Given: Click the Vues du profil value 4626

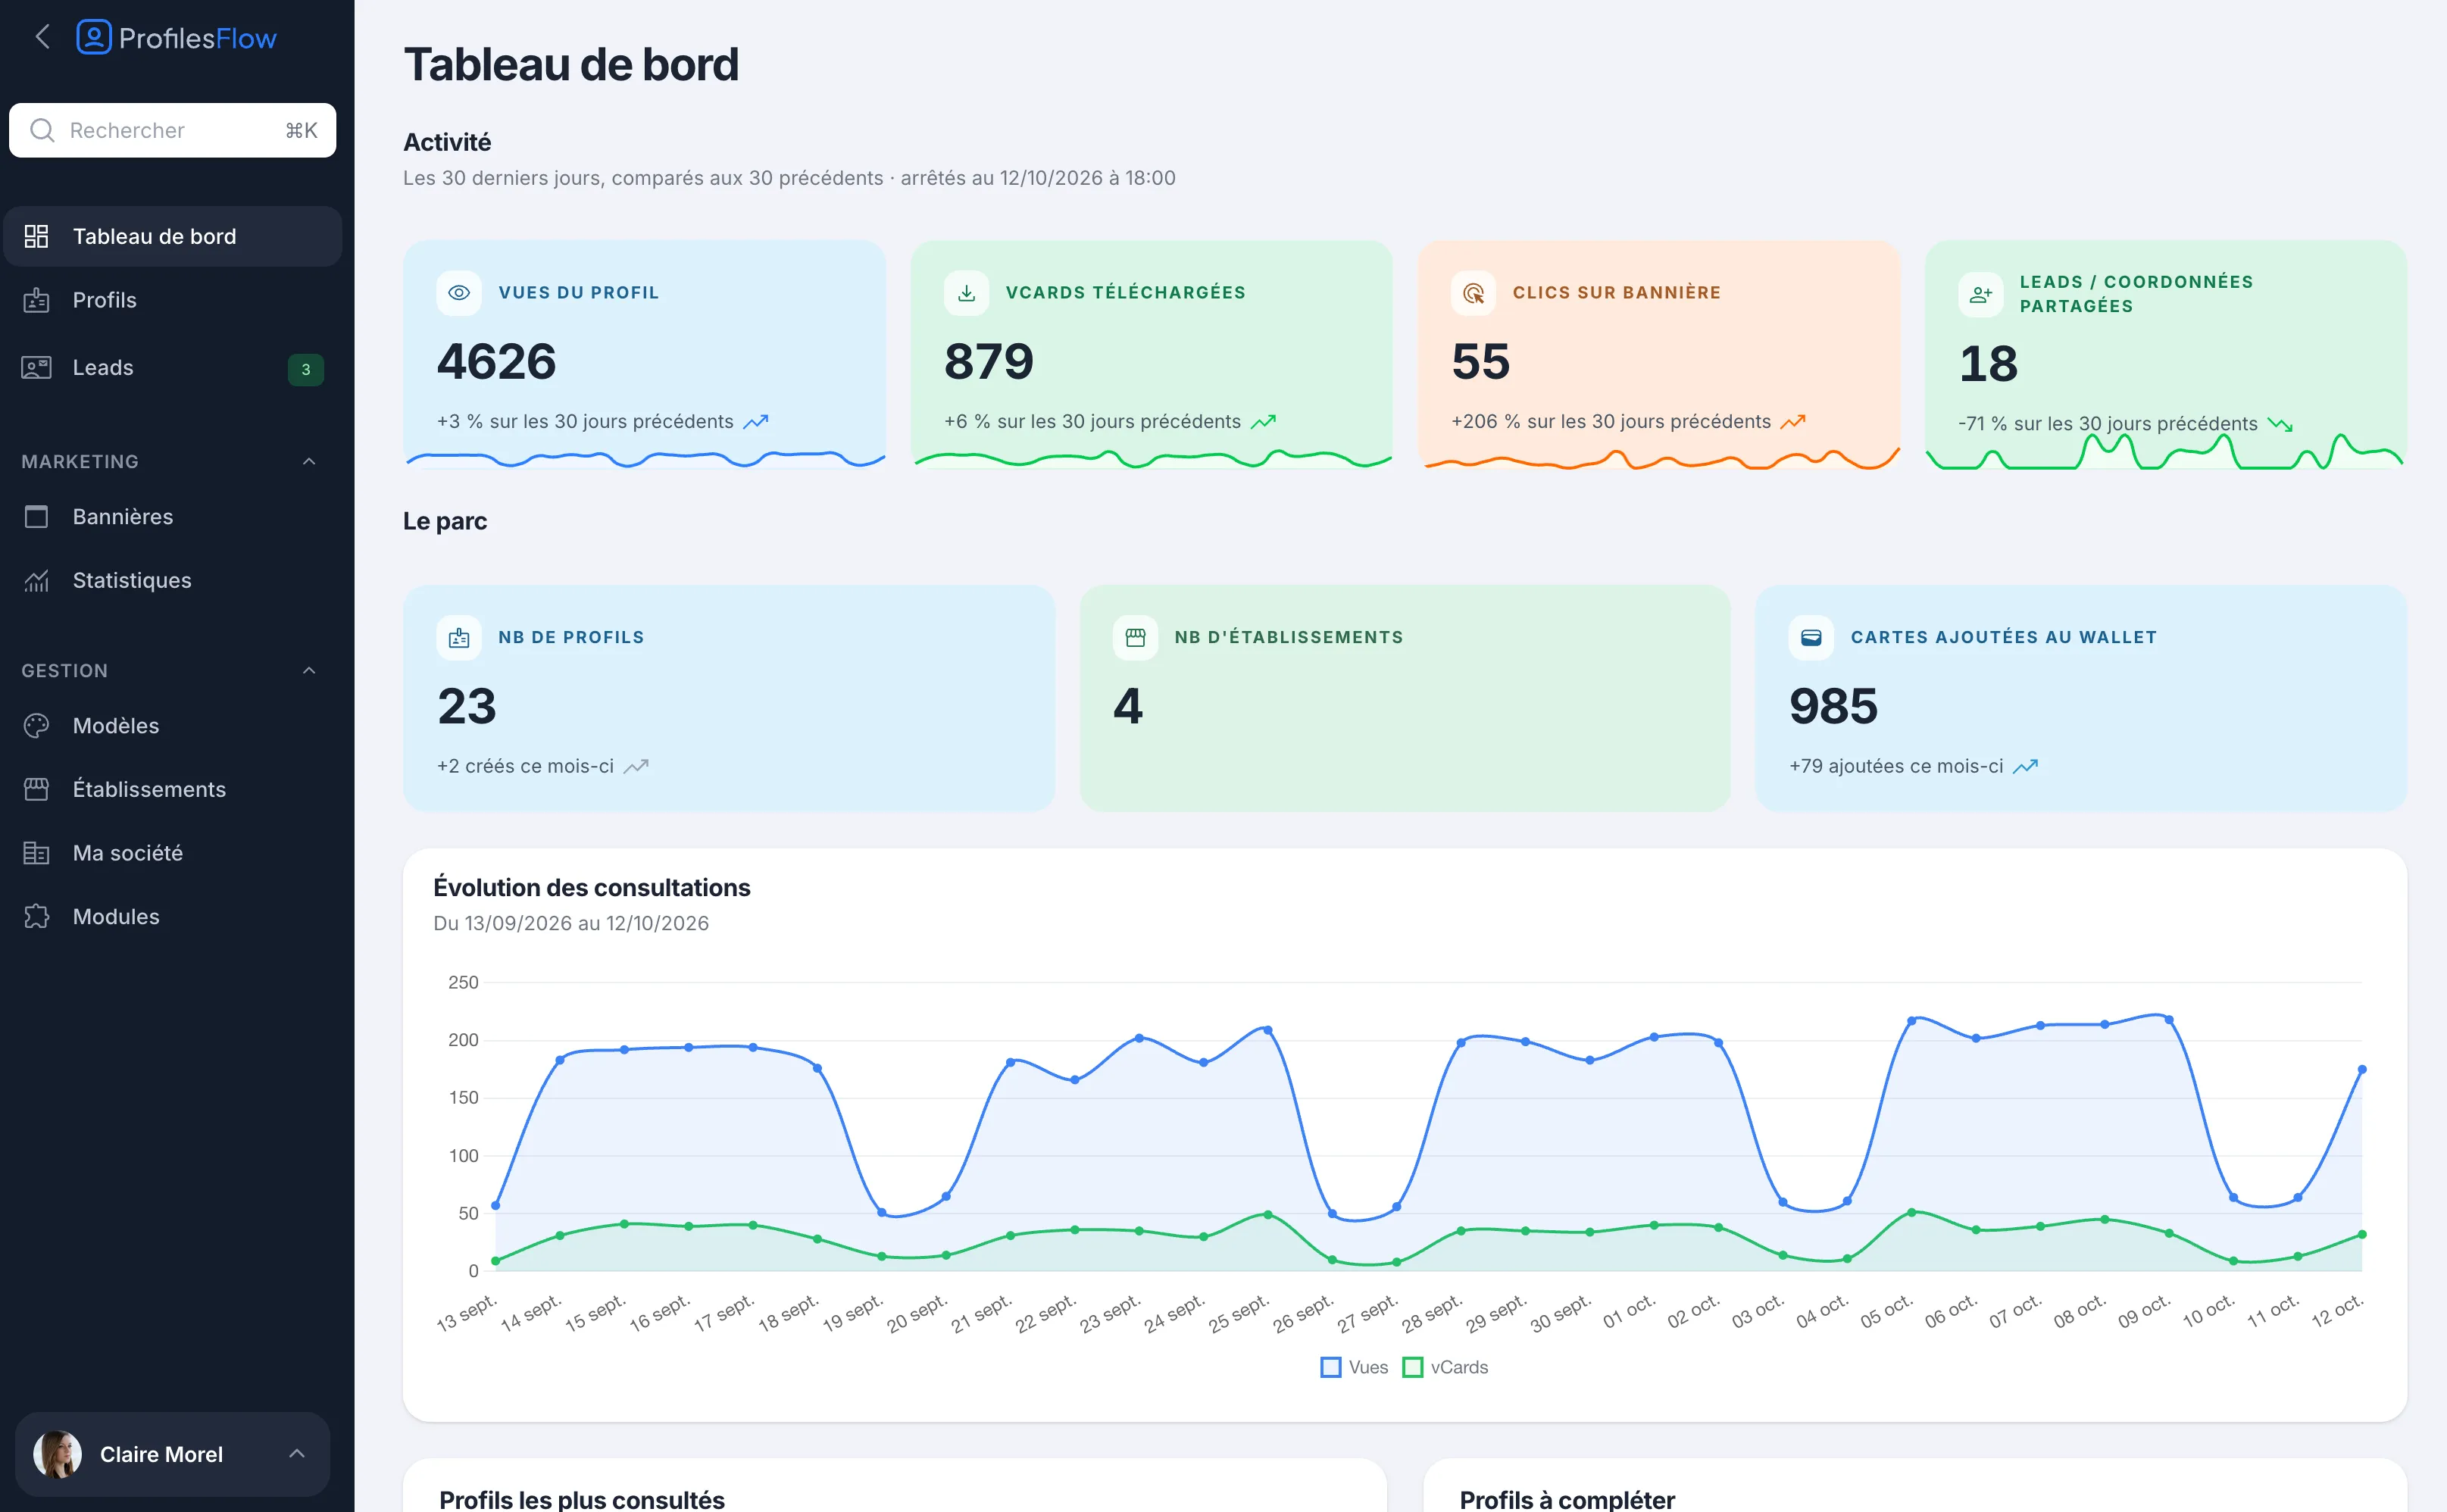Looking at the screenshot, I should tap(496, 361).
